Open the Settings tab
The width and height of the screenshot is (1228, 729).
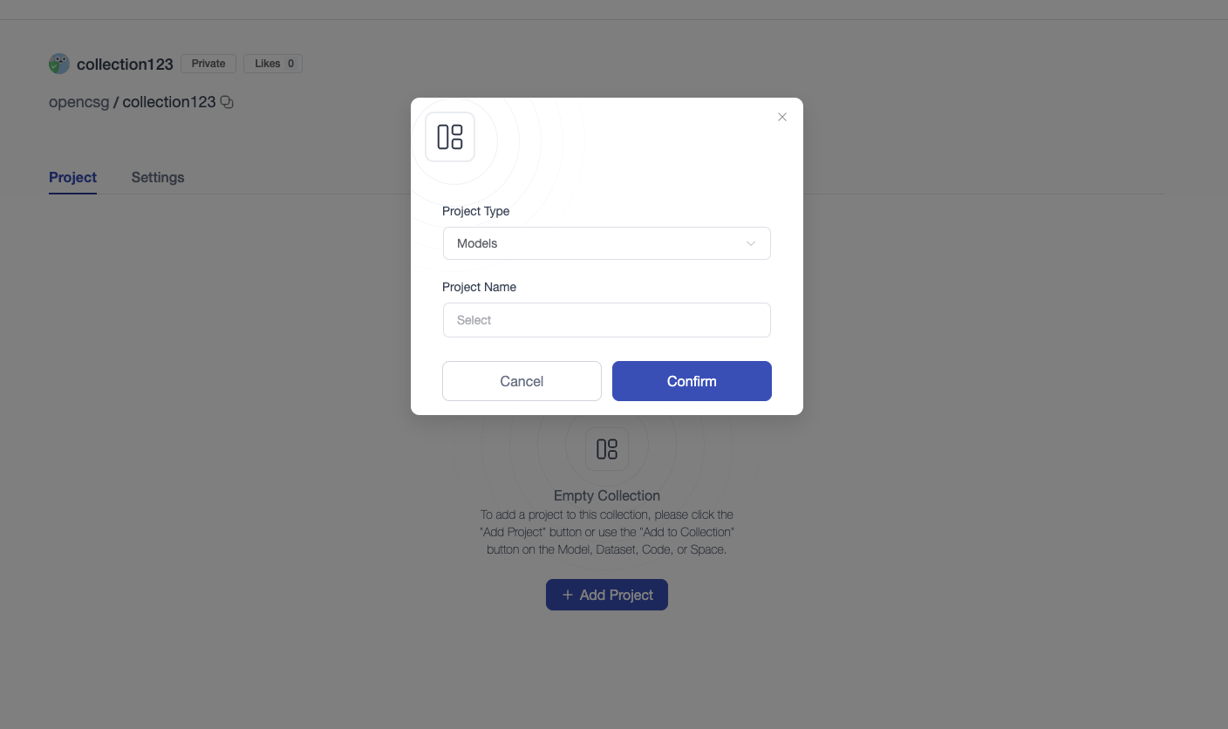click(158, 177)
